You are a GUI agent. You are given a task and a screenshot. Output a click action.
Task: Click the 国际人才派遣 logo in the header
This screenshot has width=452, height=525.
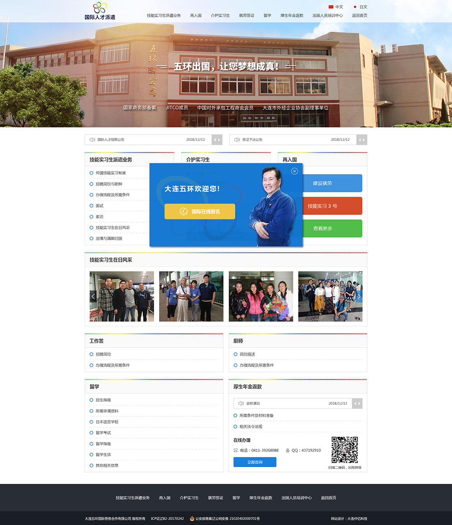[100, 11]
